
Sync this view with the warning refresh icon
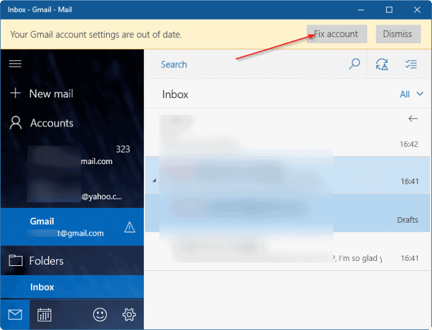click(x=382, y=64)
